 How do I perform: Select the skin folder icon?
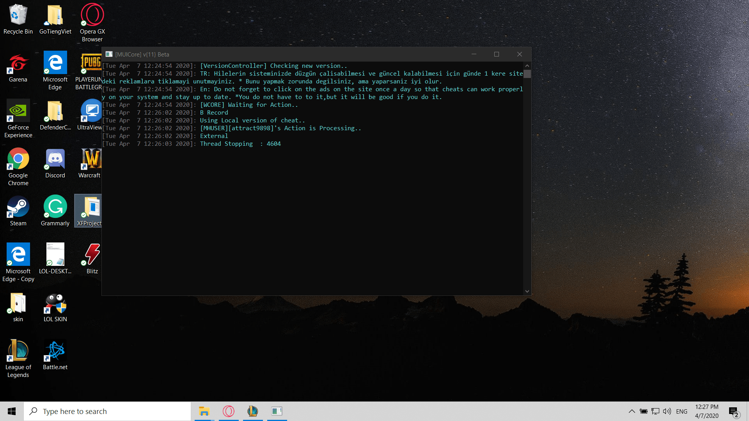click(18, 307)
